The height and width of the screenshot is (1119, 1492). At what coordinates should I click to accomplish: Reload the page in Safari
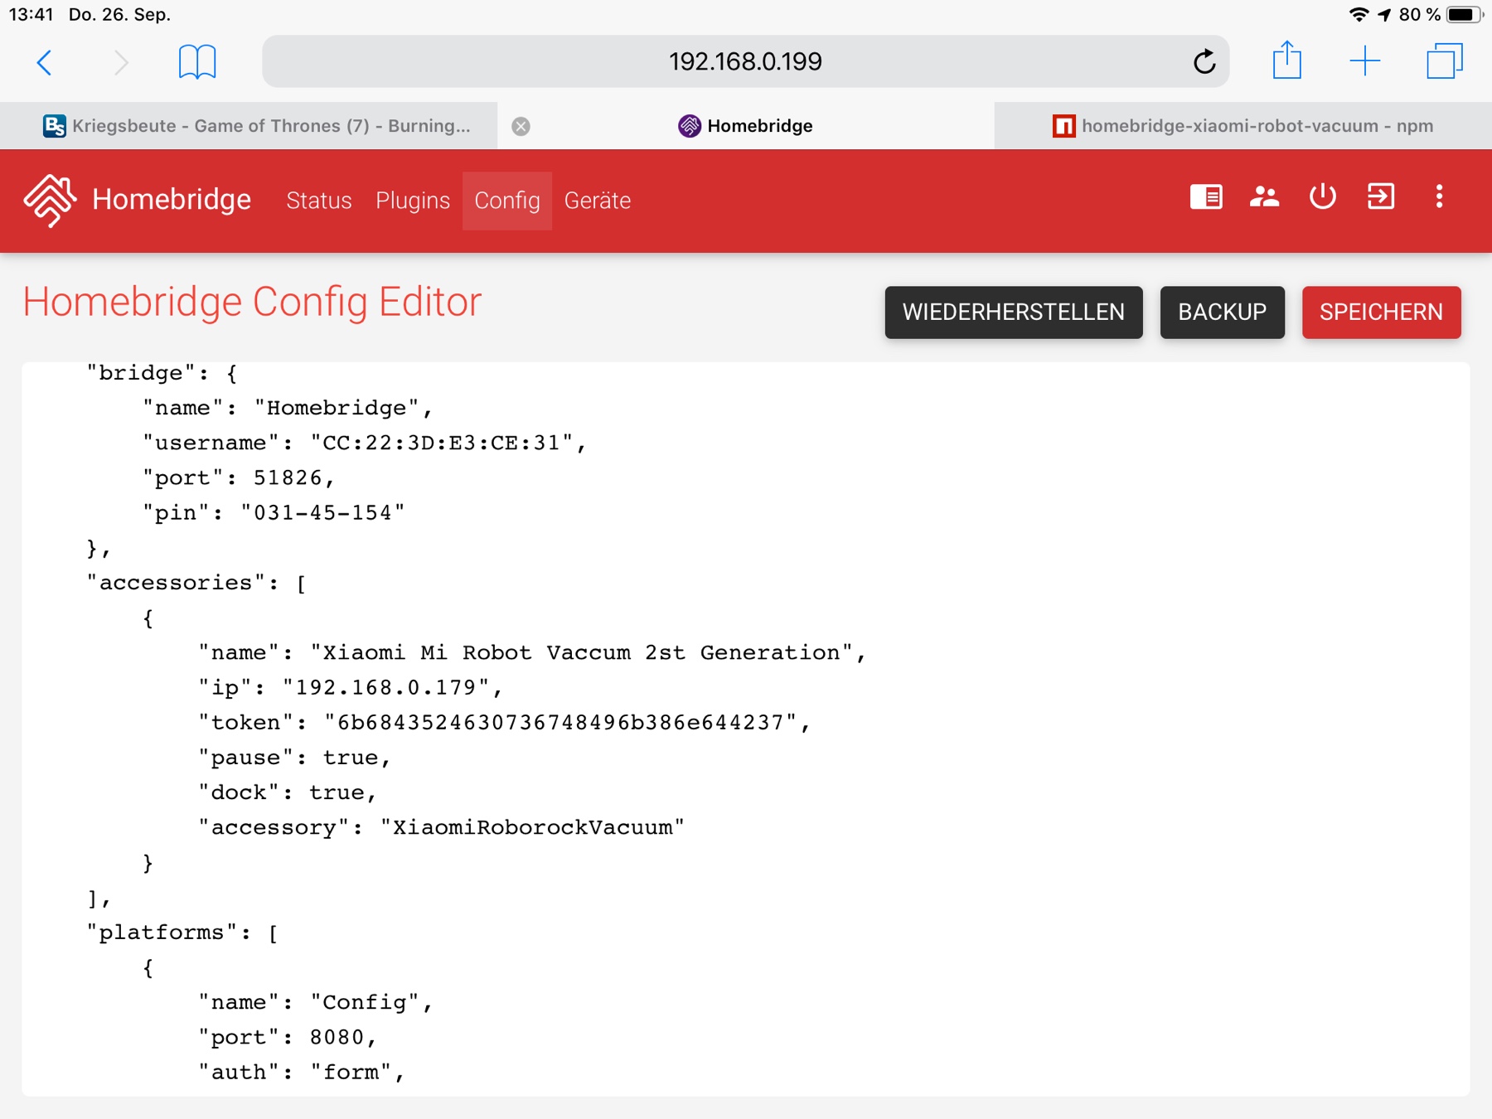(x=1204, y=62)
